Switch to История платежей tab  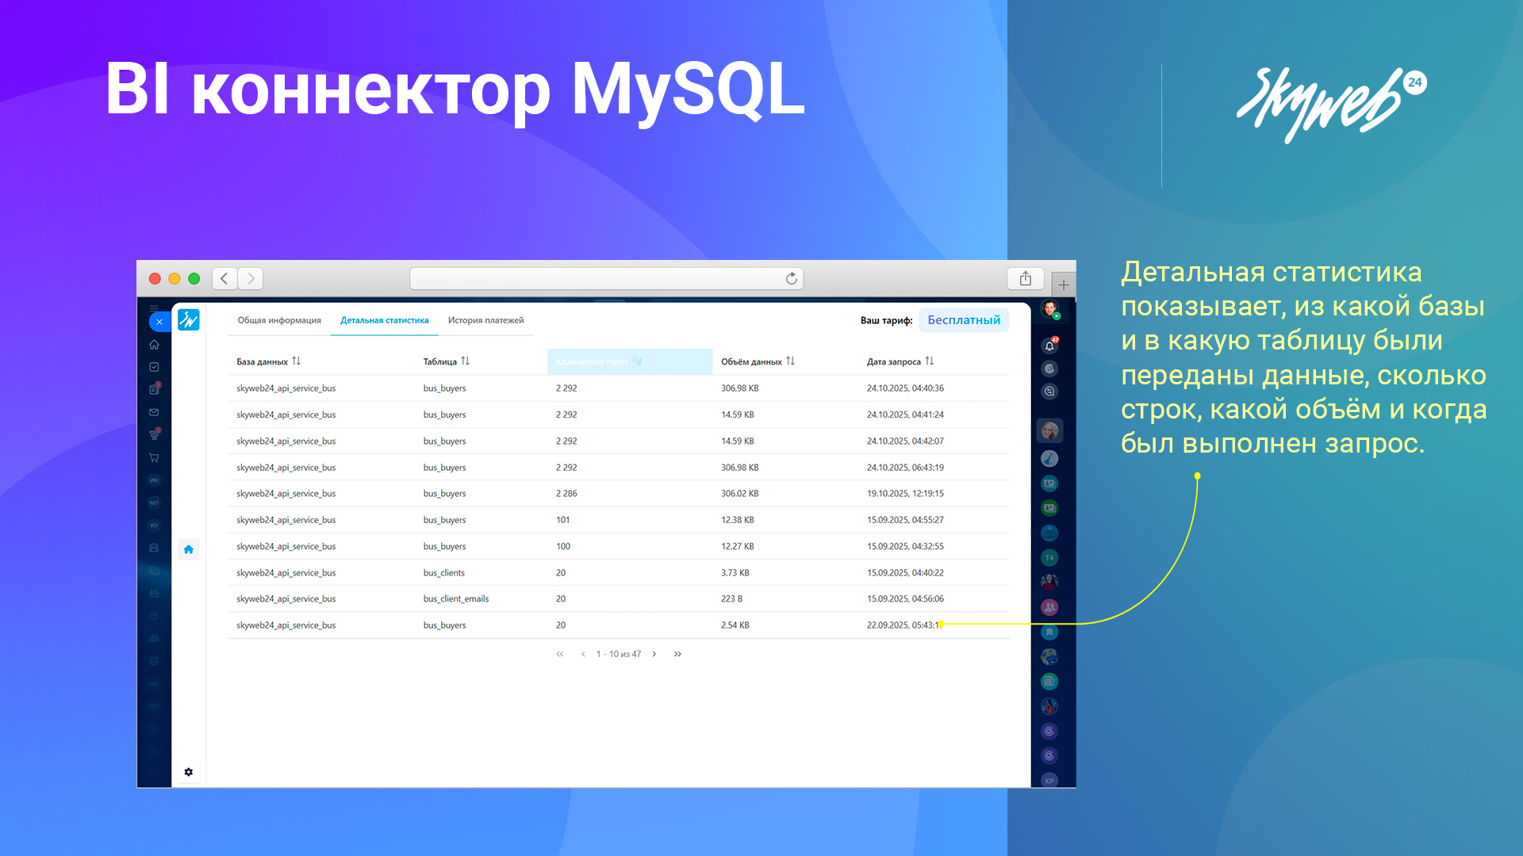tap(485, 320)
